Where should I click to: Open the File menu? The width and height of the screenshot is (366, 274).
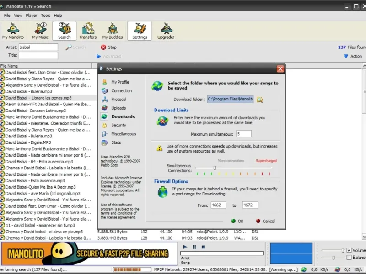click(x=7, y=16)
